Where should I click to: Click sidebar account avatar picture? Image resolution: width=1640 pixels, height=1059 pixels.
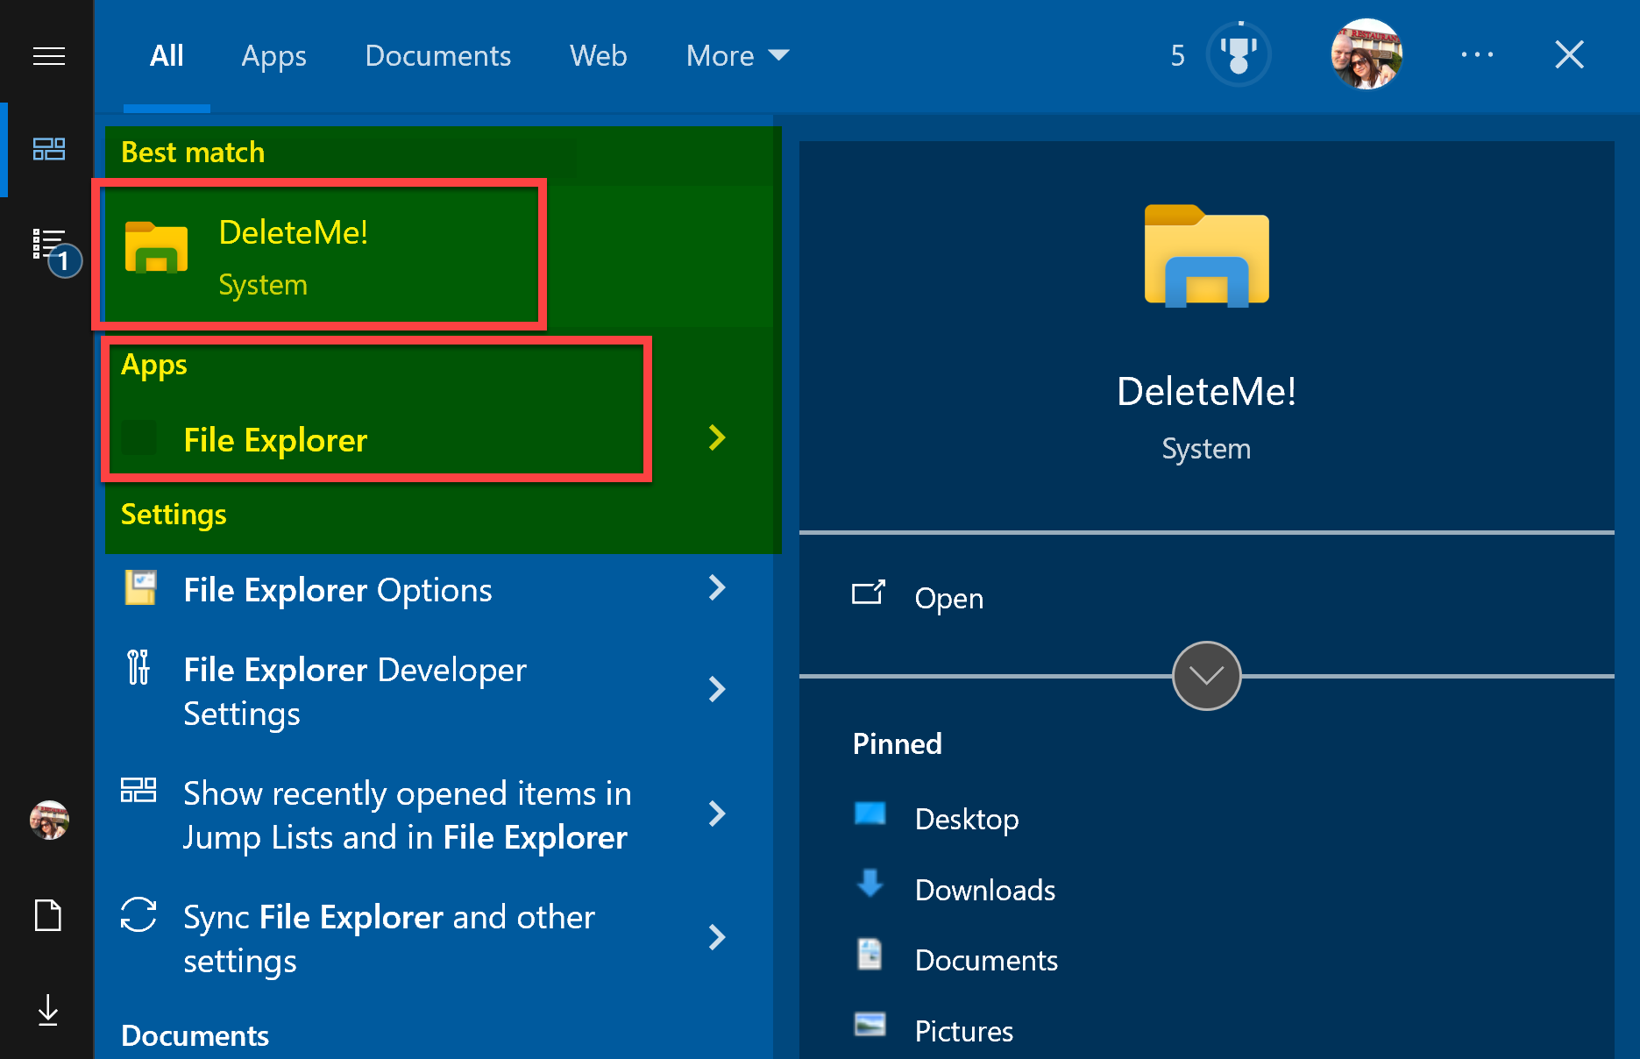coord(49,821)
